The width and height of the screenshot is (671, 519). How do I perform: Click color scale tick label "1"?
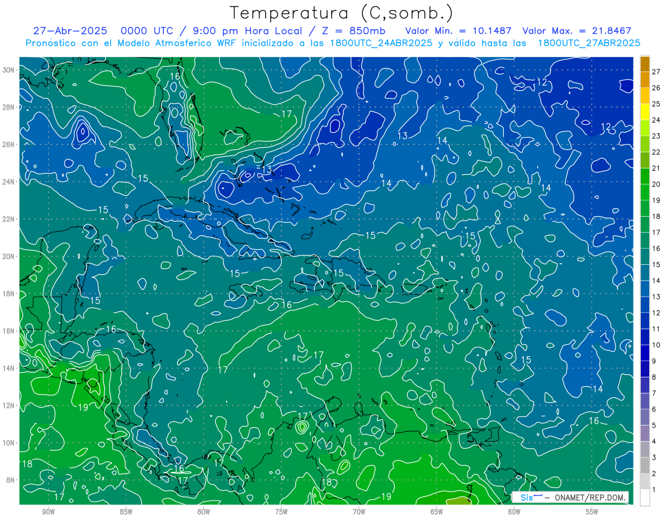pos(654,490)
